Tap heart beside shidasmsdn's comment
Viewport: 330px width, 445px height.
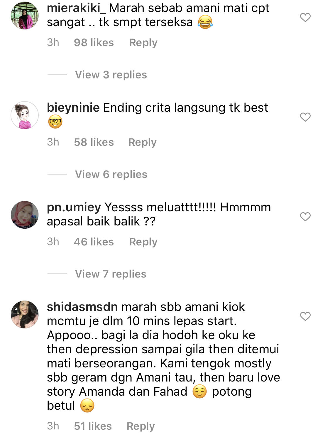click(x=305, y=316)
